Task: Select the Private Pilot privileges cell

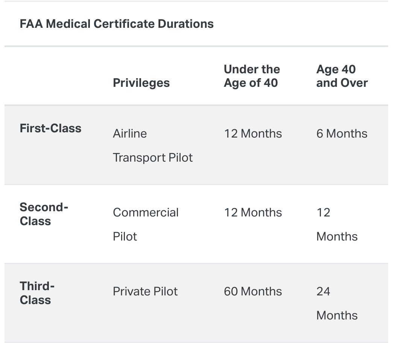Action: point(145,291)
